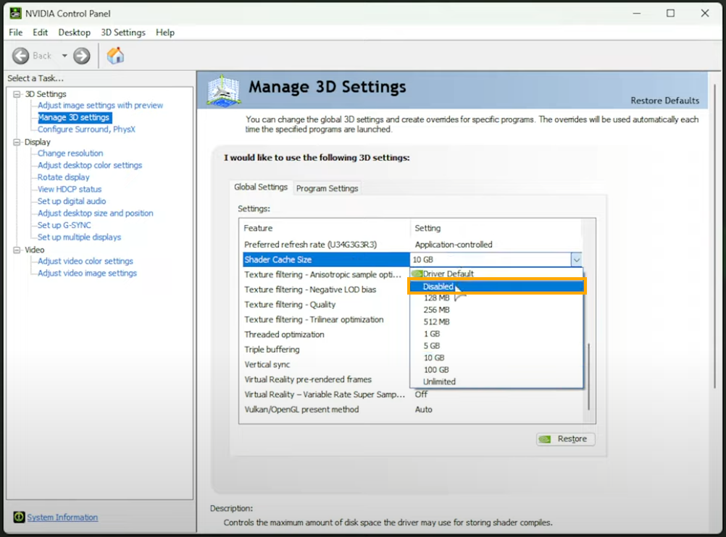Click the Forward arrow icon

pyautogui.click(x=81, y=56)
